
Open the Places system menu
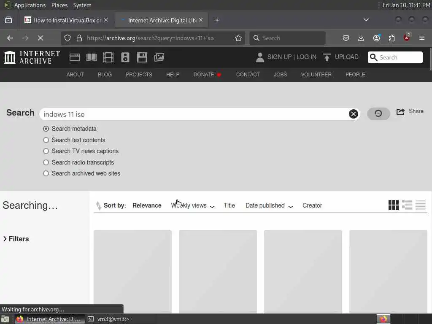(x=59, y=5)
